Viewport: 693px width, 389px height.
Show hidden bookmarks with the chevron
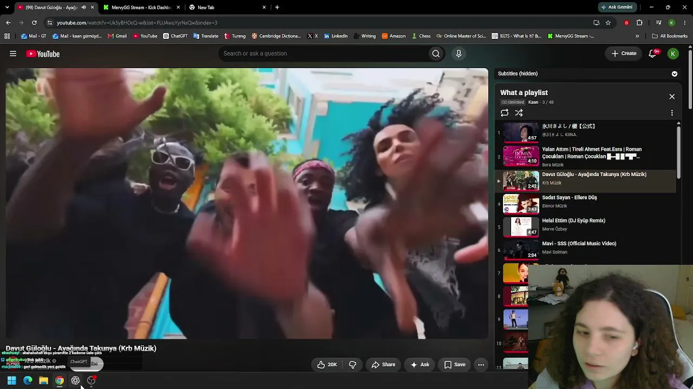pyautogui.click(x=637, y=36)
